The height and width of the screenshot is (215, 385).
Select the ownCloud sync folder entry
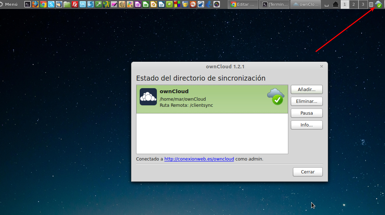pos(212,99)
